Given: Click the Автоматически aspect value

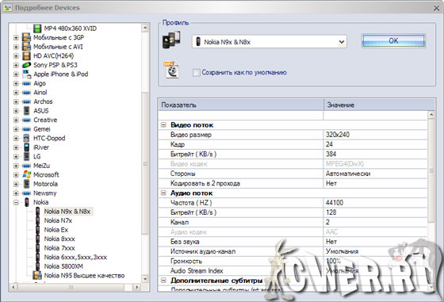Looking at the screenshot, I should 348,174.
